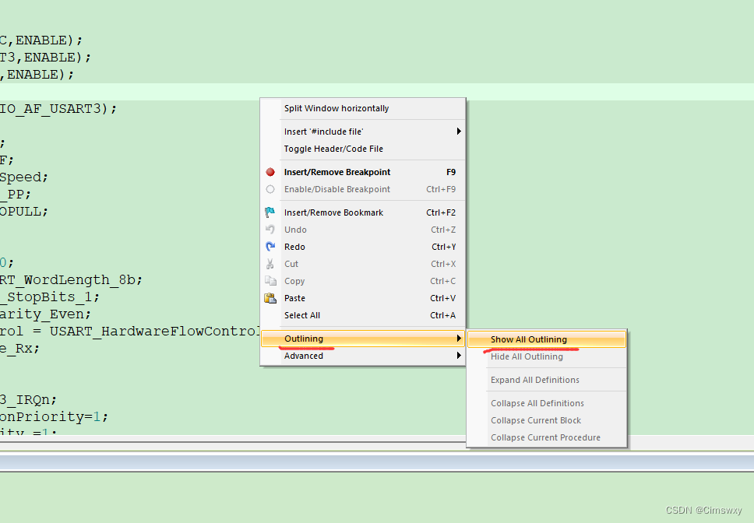Click the Enable/Disable Breakpoint circle icon
The image size is (754, 523).
(x=270, y=189)
